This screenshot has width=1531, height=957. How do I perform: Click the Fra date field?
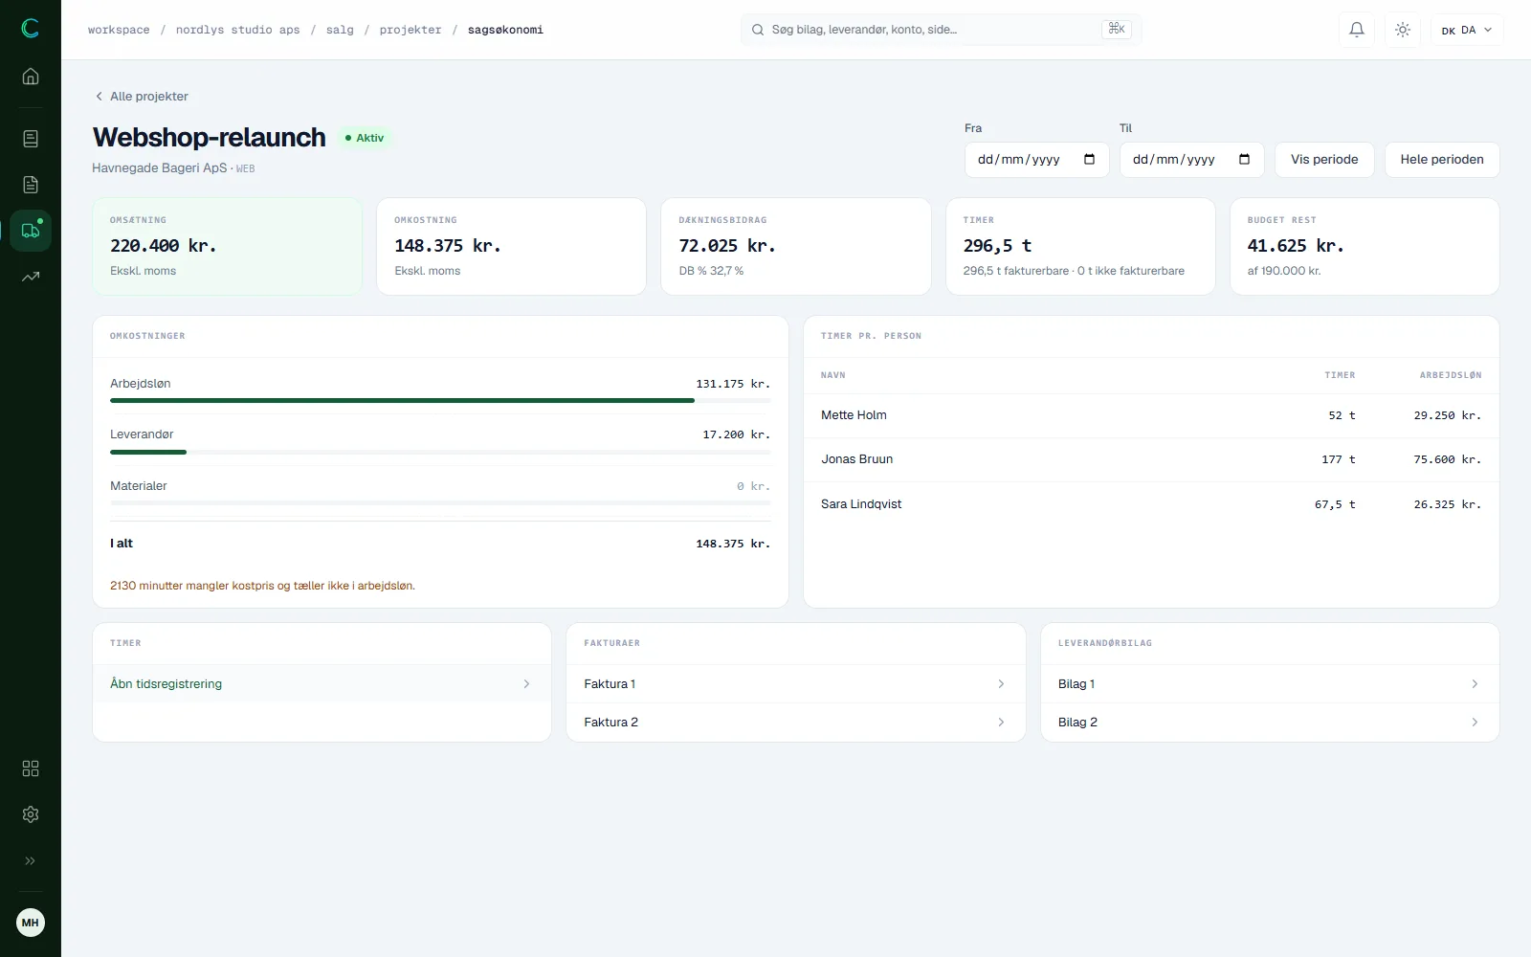click(x=1036, y=160)
